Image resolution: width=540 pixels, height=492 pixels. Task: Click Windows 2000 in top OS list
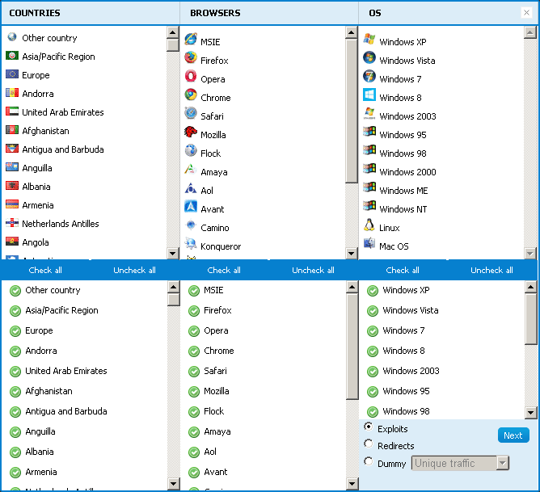(x=407, y=172)
